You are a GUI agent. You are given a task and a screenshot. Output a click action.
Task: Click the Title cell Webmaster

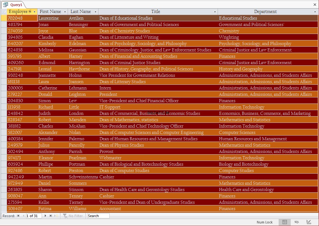coord(158,158)
